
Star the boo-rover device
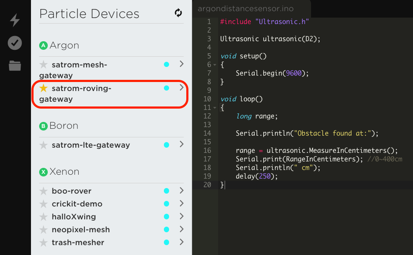point(43,191)
